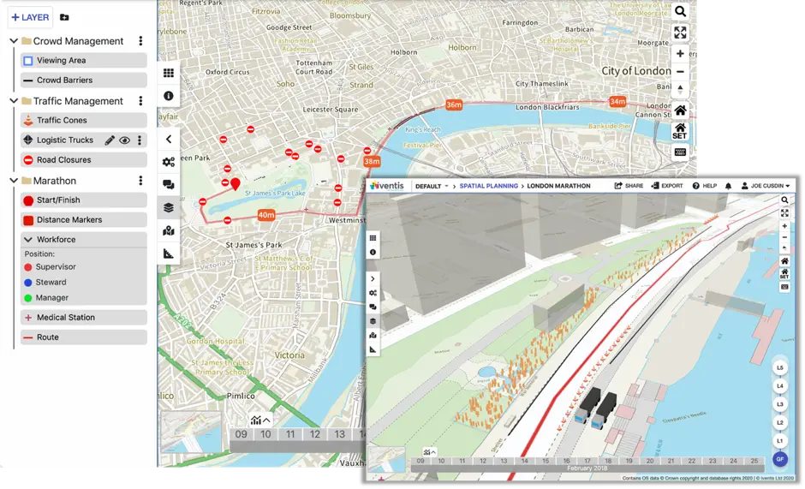
Task: Expand sidebar chevron in 3D window
Action: 373,279
